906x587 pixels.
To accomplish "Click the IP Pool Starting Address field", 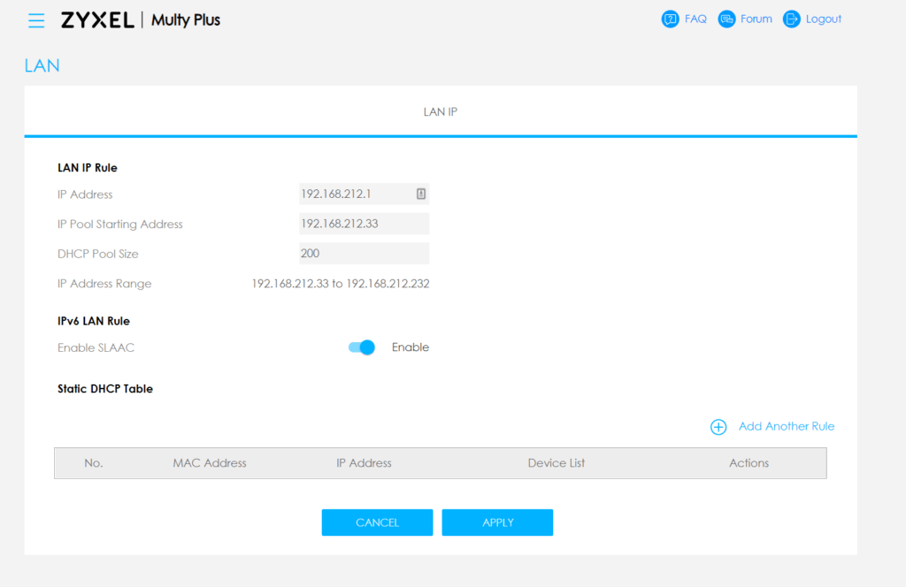I will 364,224.
